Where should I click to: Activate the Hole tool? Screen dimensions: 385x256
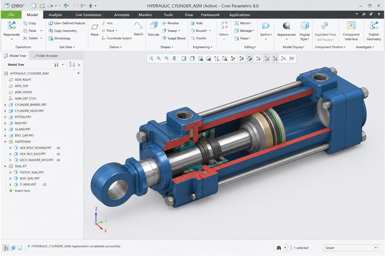tap(197, 23)
